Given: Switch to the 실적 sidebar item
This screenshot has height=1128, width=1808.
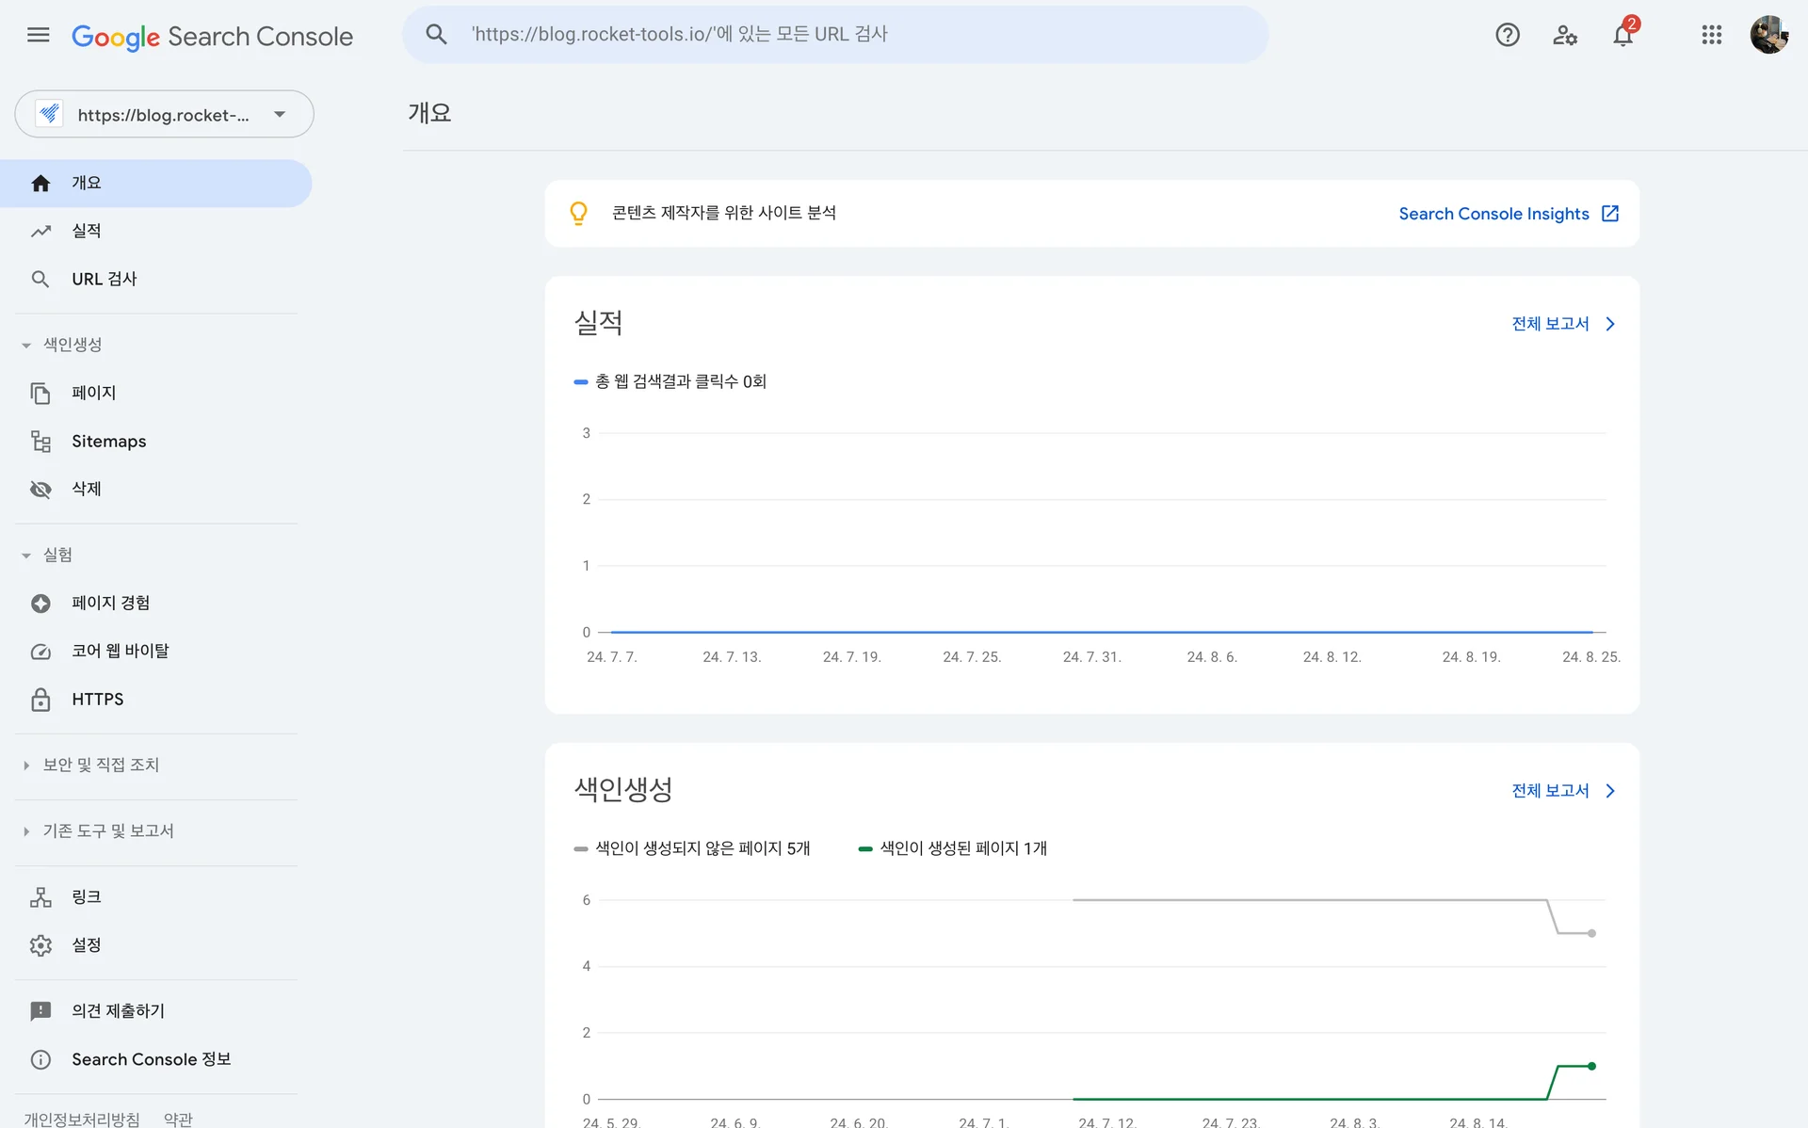Looking at the screenshot, I should (86, 231).
